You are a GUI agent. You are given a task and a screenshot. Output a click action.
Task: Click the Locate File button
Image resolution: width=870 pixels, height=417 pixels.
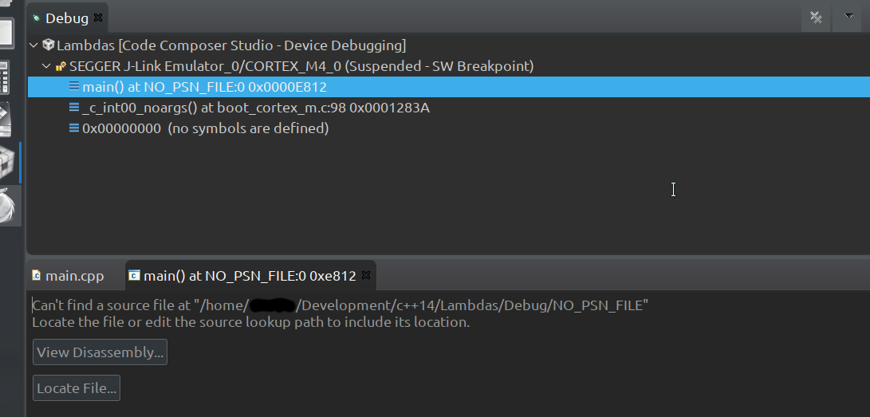77,388
